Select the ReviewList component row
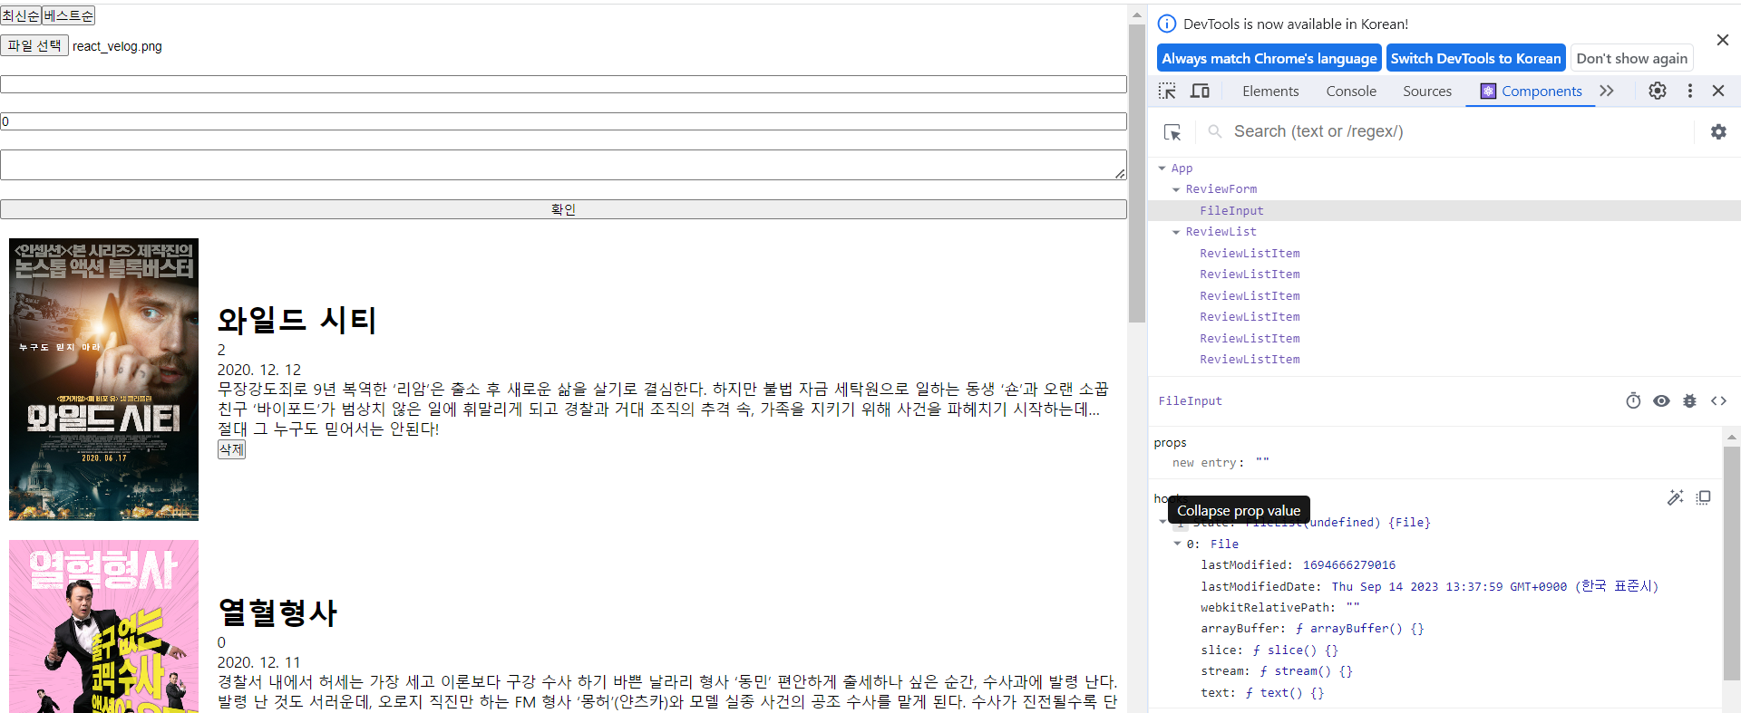 pyautogui.click(x=1221, y=232)
